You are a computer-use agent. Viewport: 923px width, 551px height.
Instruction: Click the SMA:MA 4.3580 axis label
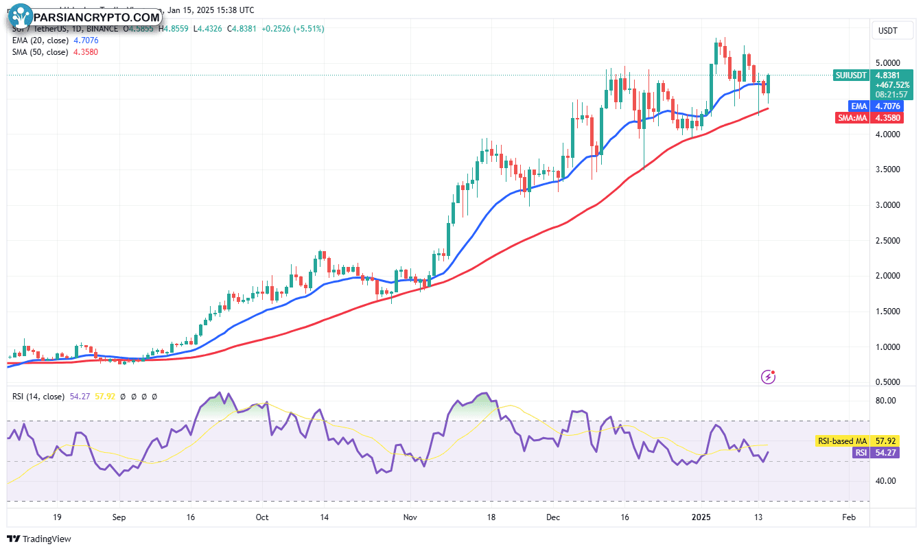click(x=869, y=117)
